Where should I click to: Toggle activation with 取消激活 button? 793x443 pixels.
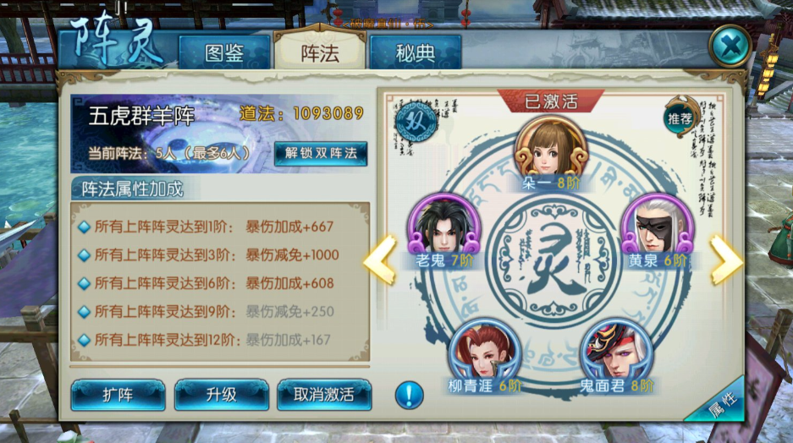click(x=323, y=395)
